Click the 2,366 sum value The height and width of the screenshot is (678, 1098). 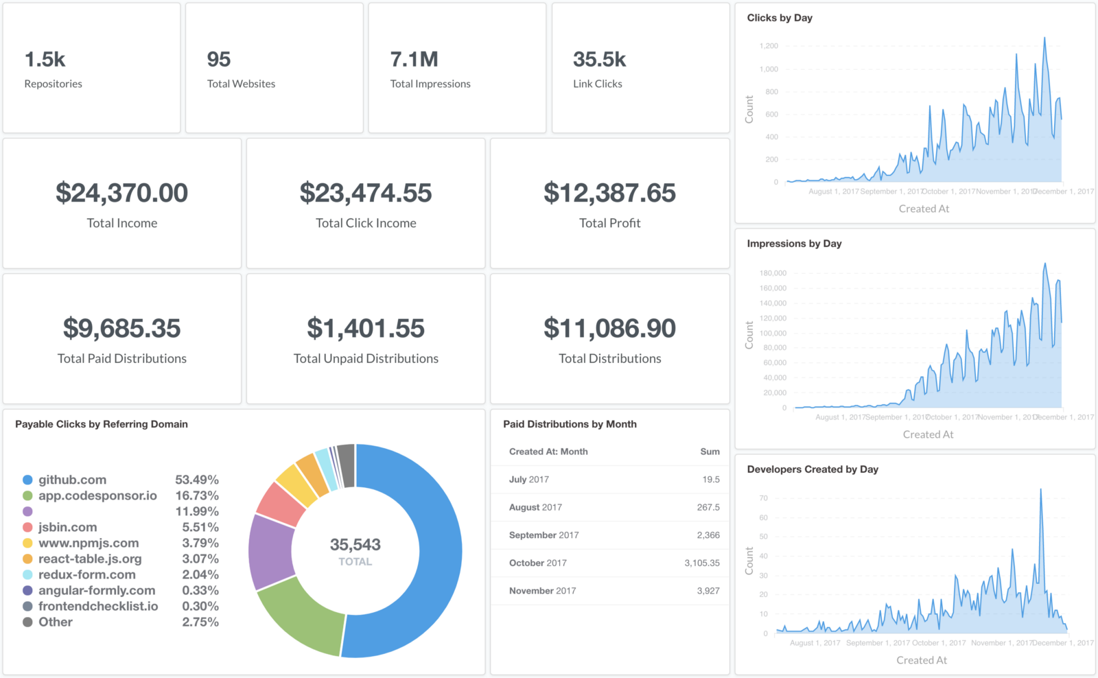click(x=708, y=535)
